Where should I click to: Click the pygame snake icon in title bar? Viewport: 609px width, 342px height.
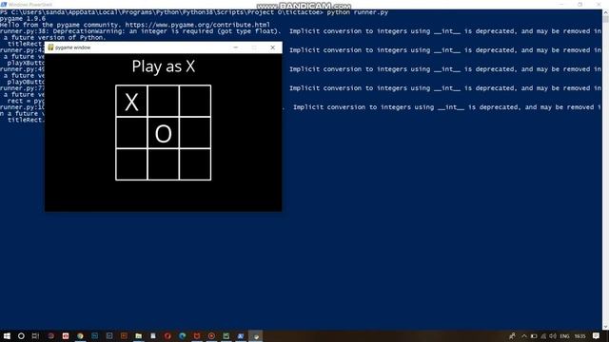(x=50, y=47)
